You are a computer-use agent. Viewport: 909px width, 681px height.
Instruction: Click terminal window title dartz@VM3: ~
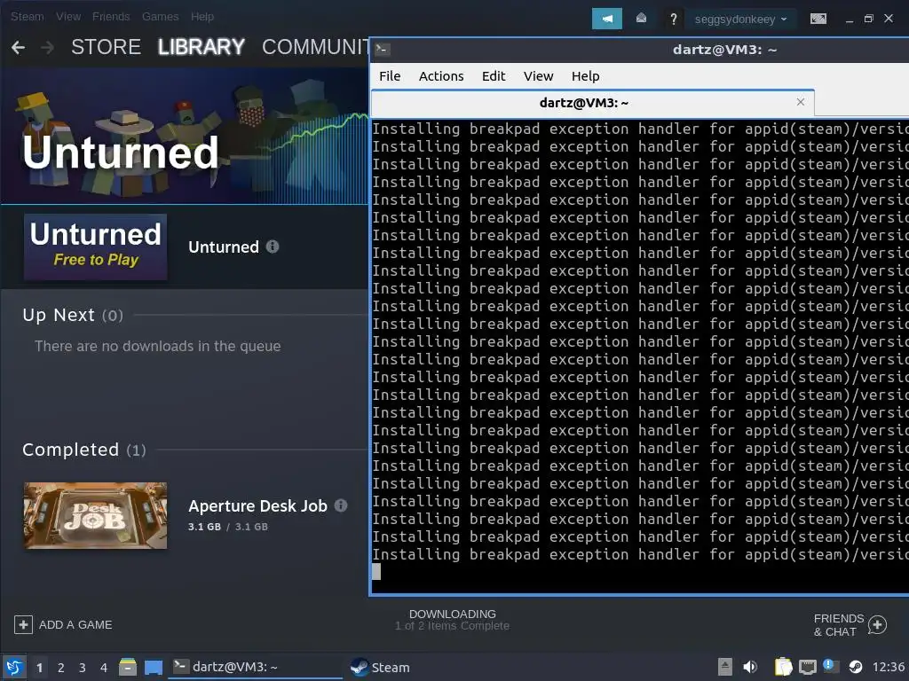tap(724, 50)
